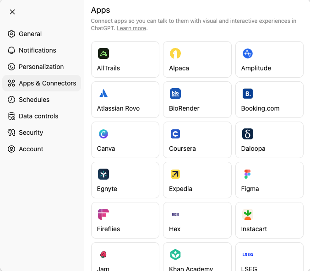Click the Expedia name text

180,189
